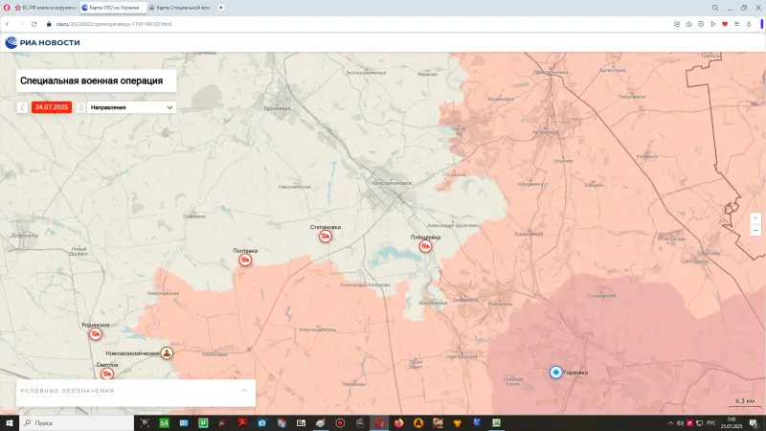766x431 pixels.
Task: Click the 24.07.2025 date selector
Action: [52, 107]
